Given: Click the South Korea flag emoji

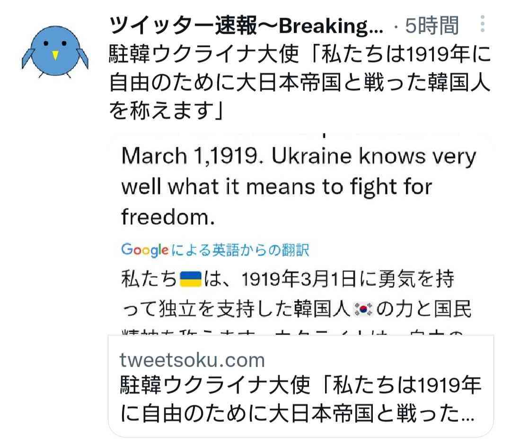Looking at the screenshot, I should (x=363, y=309).
